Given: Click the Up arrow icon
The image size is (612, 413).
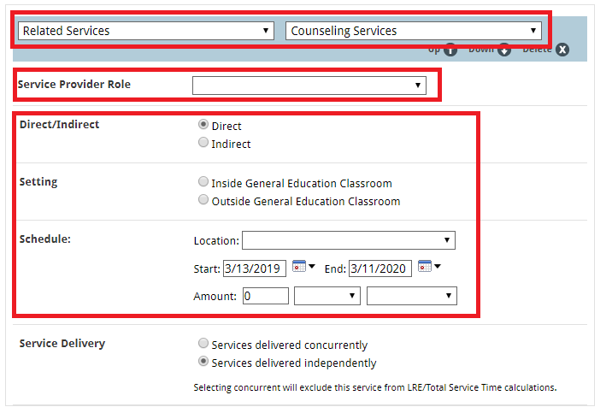Looking at the screenshot, I should pyautogui.click(x=450, y=50).
